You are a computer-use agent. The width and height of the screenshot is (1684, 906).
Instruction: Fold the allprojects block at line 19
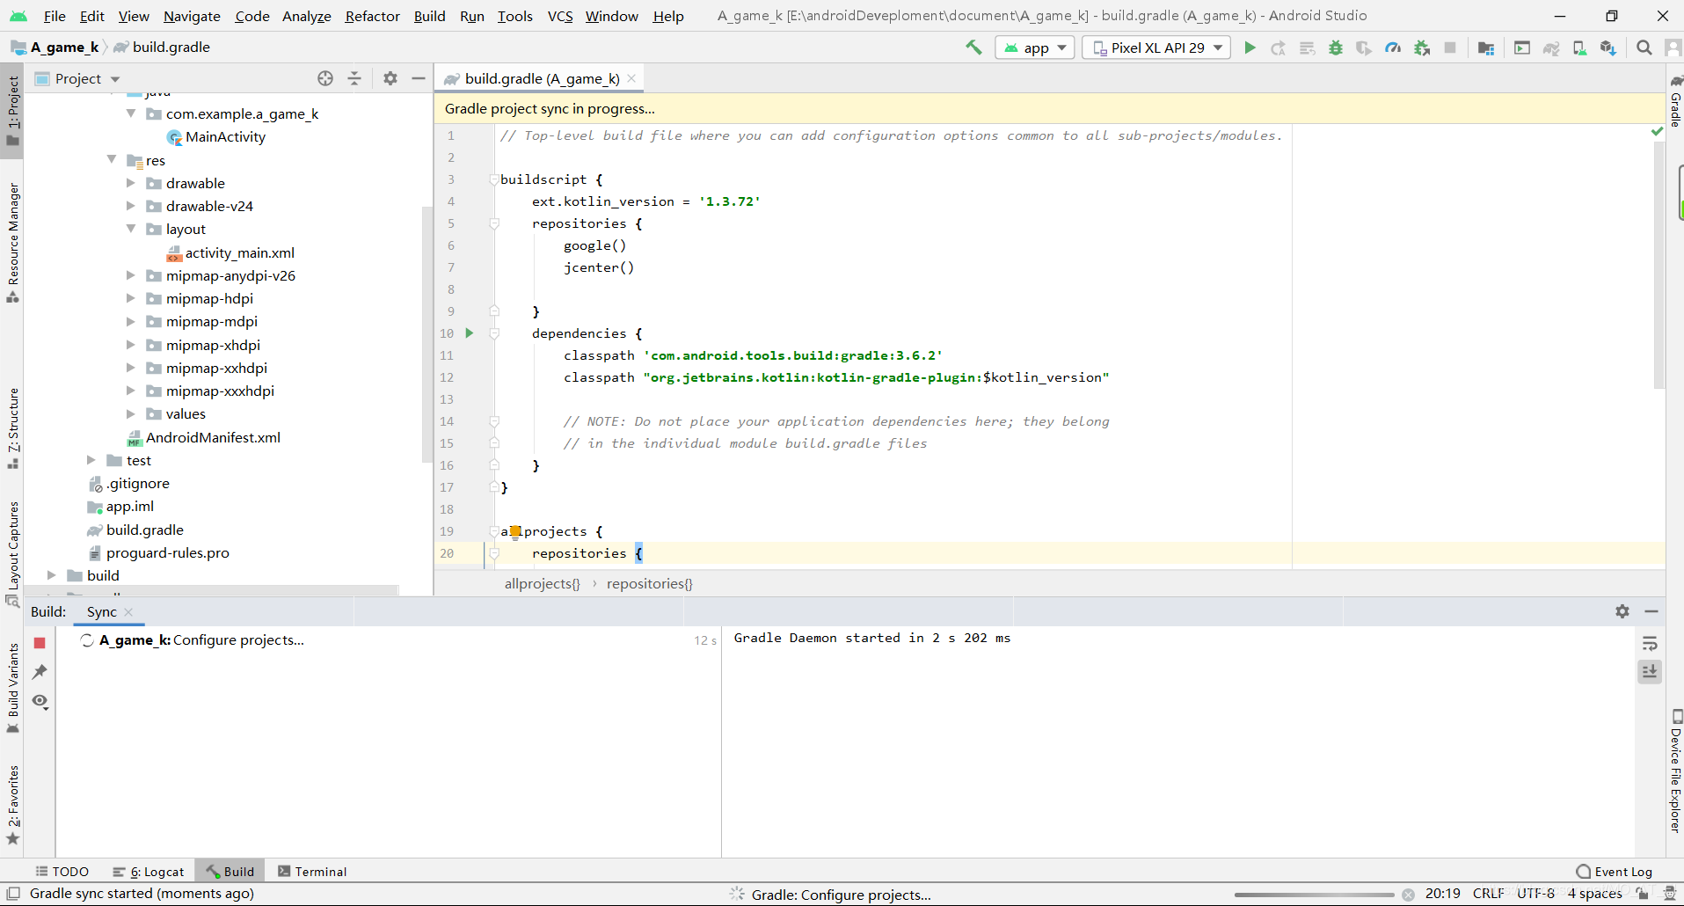(x=494, y=531)
